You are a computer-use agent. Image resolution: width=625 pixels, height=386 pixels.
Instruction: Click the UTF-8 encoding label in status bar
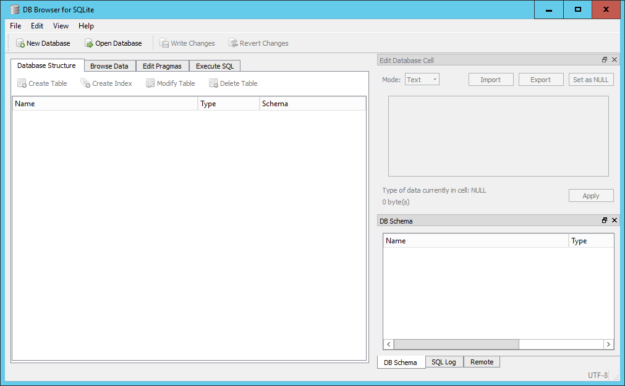[598, 376]
